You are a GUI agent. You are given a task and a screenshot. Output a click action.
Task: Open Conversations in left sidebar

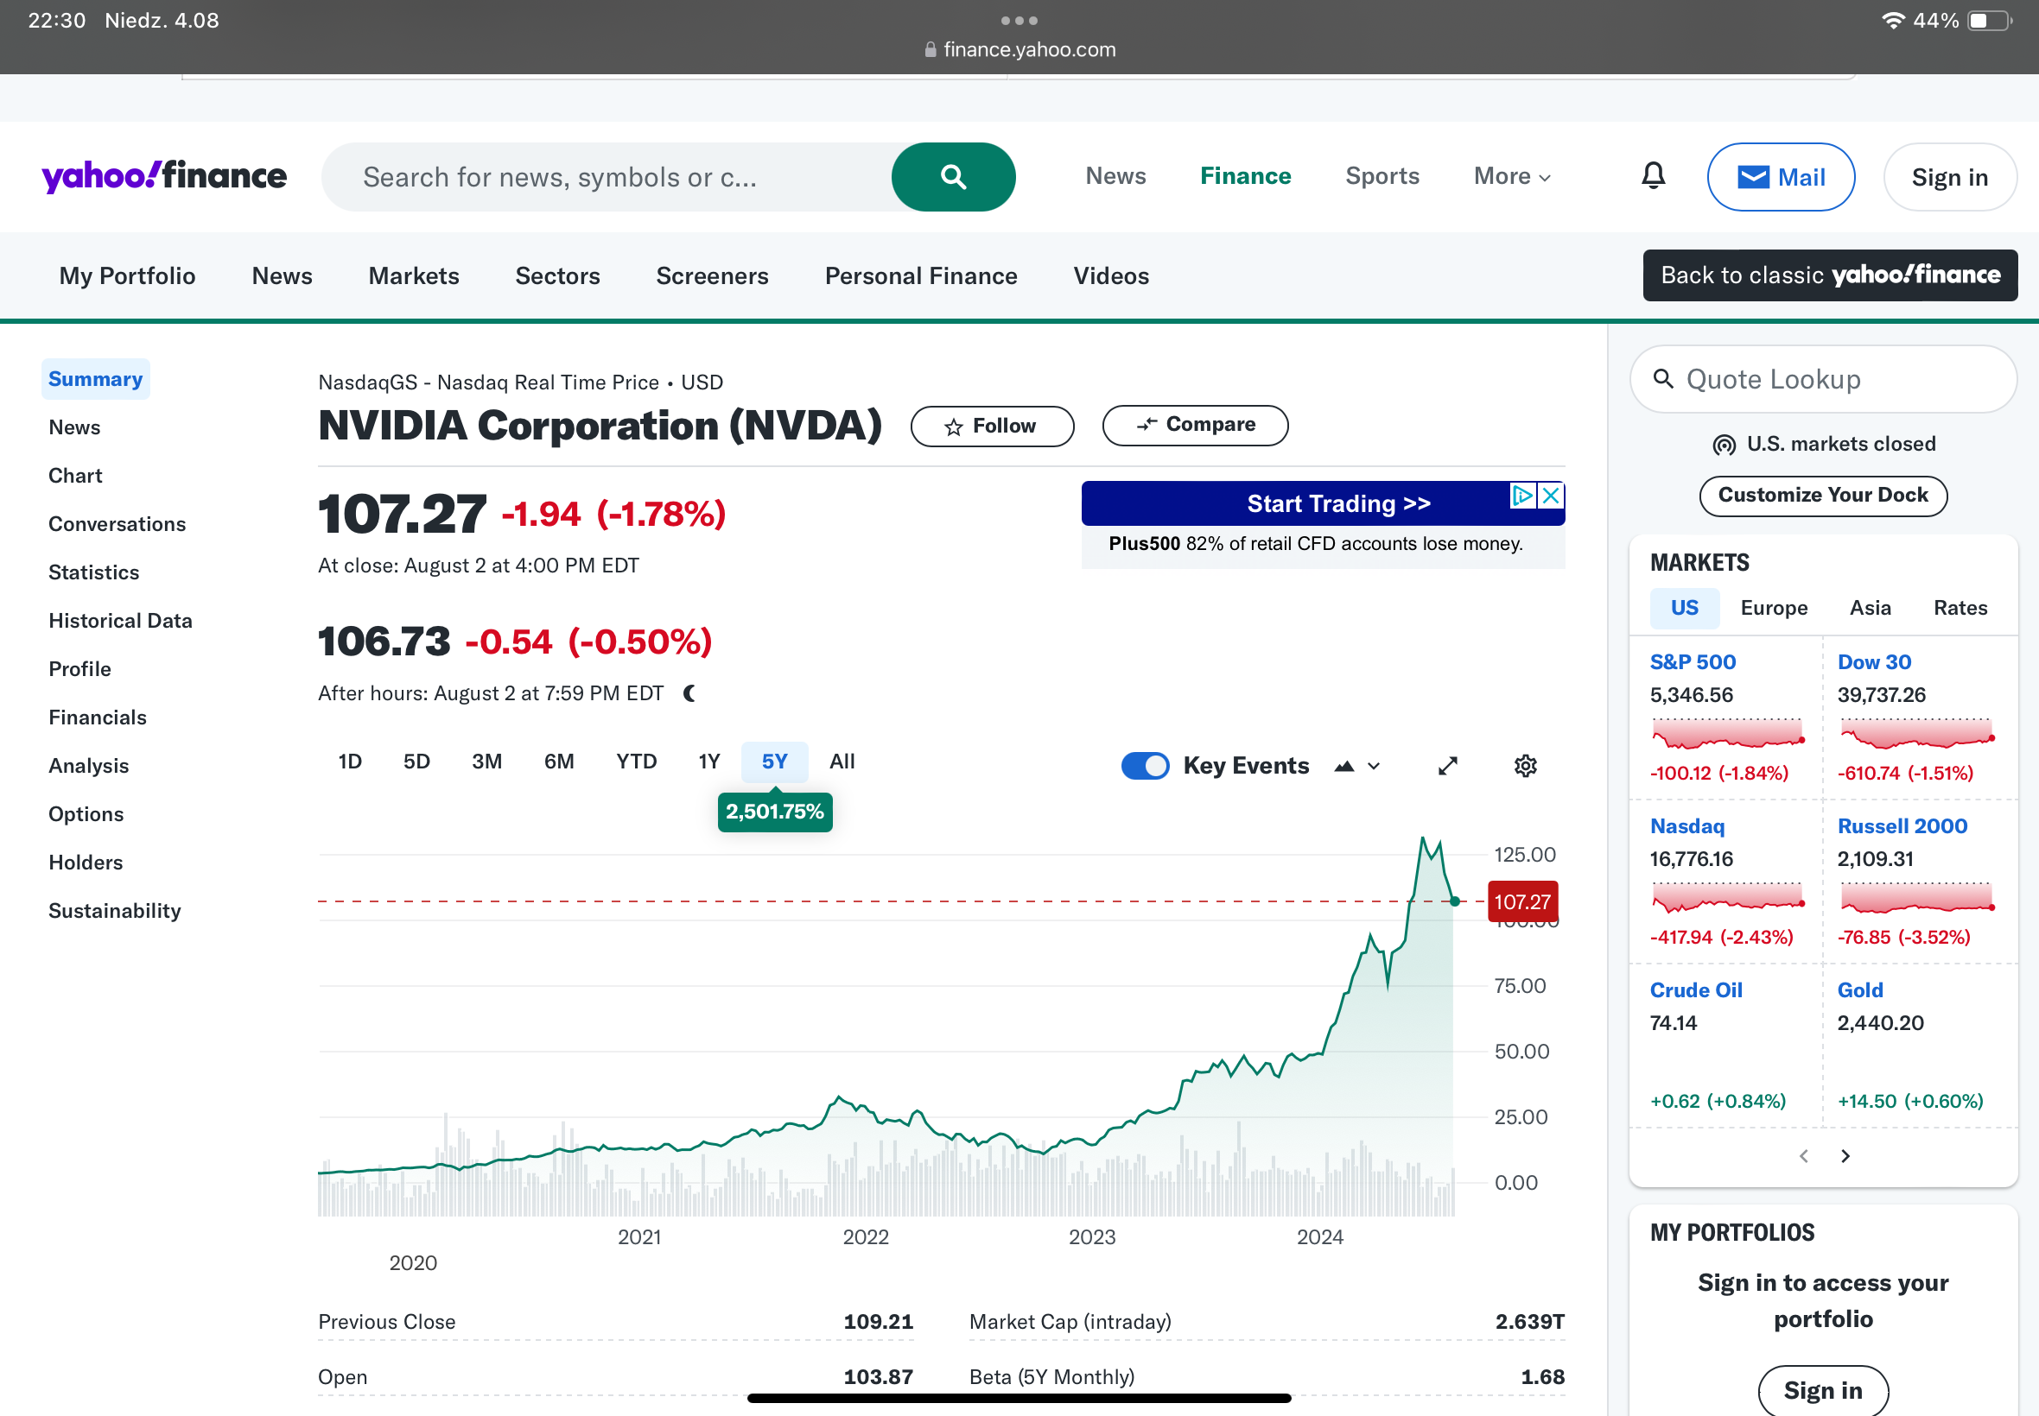pos(118,524)
